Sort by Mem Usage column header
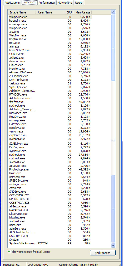 tap(82, 12)
